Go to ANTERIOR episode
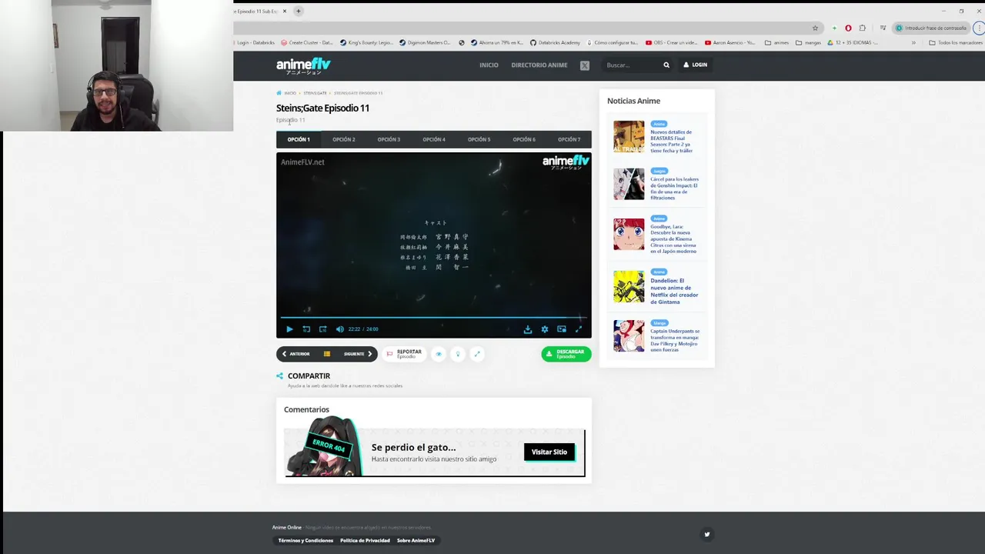The height and width of the screenshot is (554, 985). tap(296, 354)
